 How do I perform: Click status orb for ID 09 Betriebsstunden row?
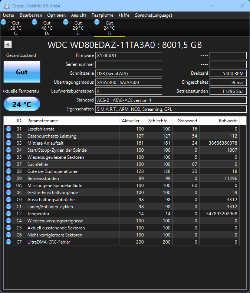click(9, 178)
